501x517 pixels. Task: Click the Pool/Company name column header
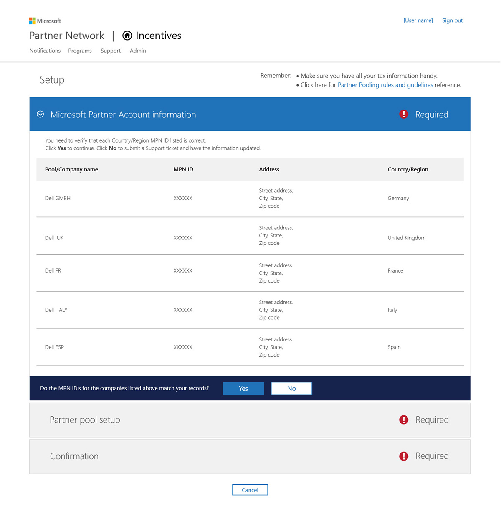point(71,169)
